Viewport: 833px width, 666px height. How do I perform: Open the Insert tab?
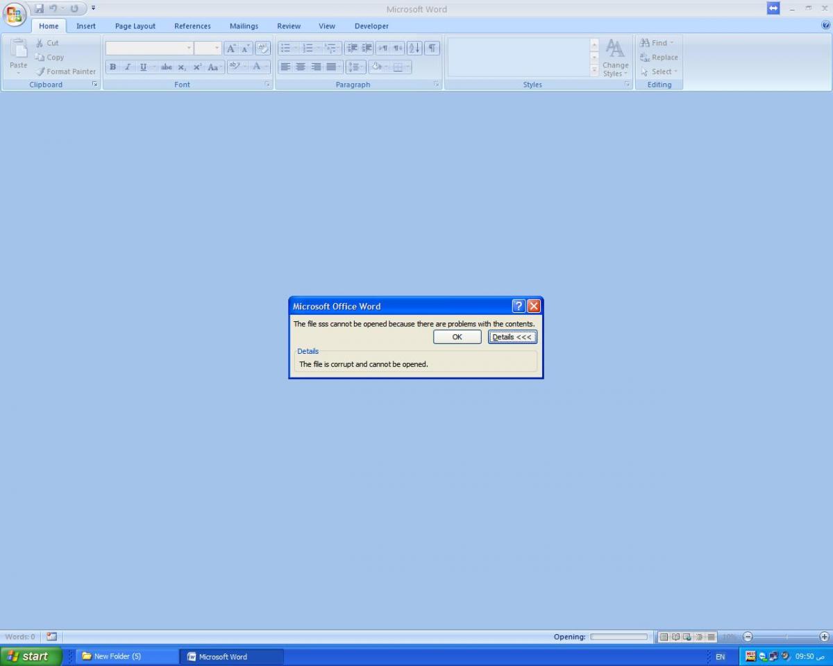click(86, 26)
